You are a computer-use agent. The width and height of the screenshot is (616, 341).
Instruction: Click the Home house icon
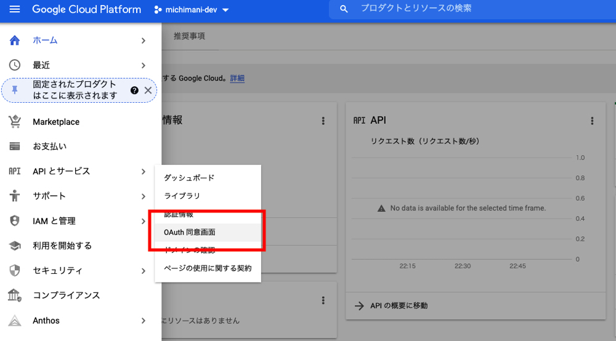click(15, 41)
